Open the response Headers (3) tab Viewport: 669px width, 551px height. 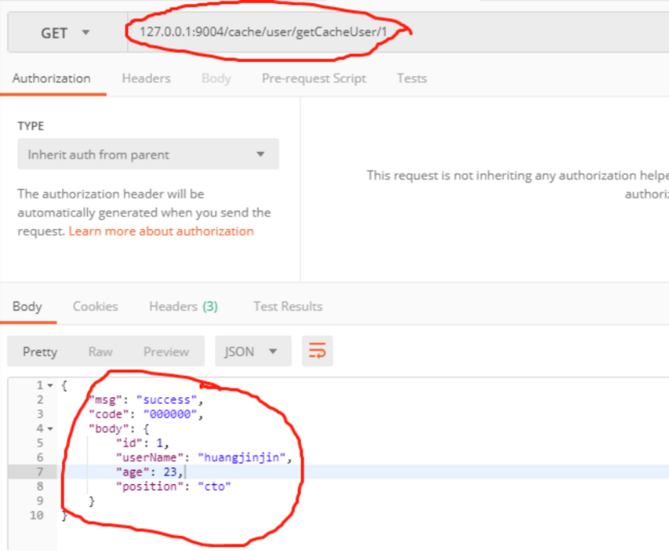click(x=183, y=306)
